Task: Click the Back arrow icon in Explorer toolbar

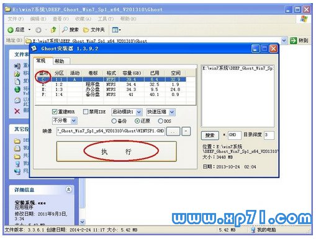Action: [x=11, y=30]
